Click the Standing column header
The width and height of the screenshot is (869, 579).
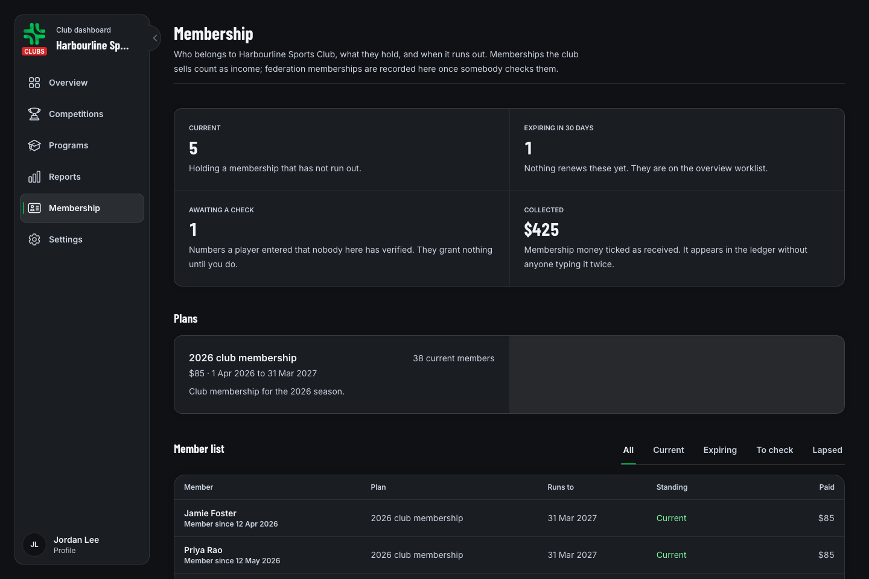click(x=672, y=487)
